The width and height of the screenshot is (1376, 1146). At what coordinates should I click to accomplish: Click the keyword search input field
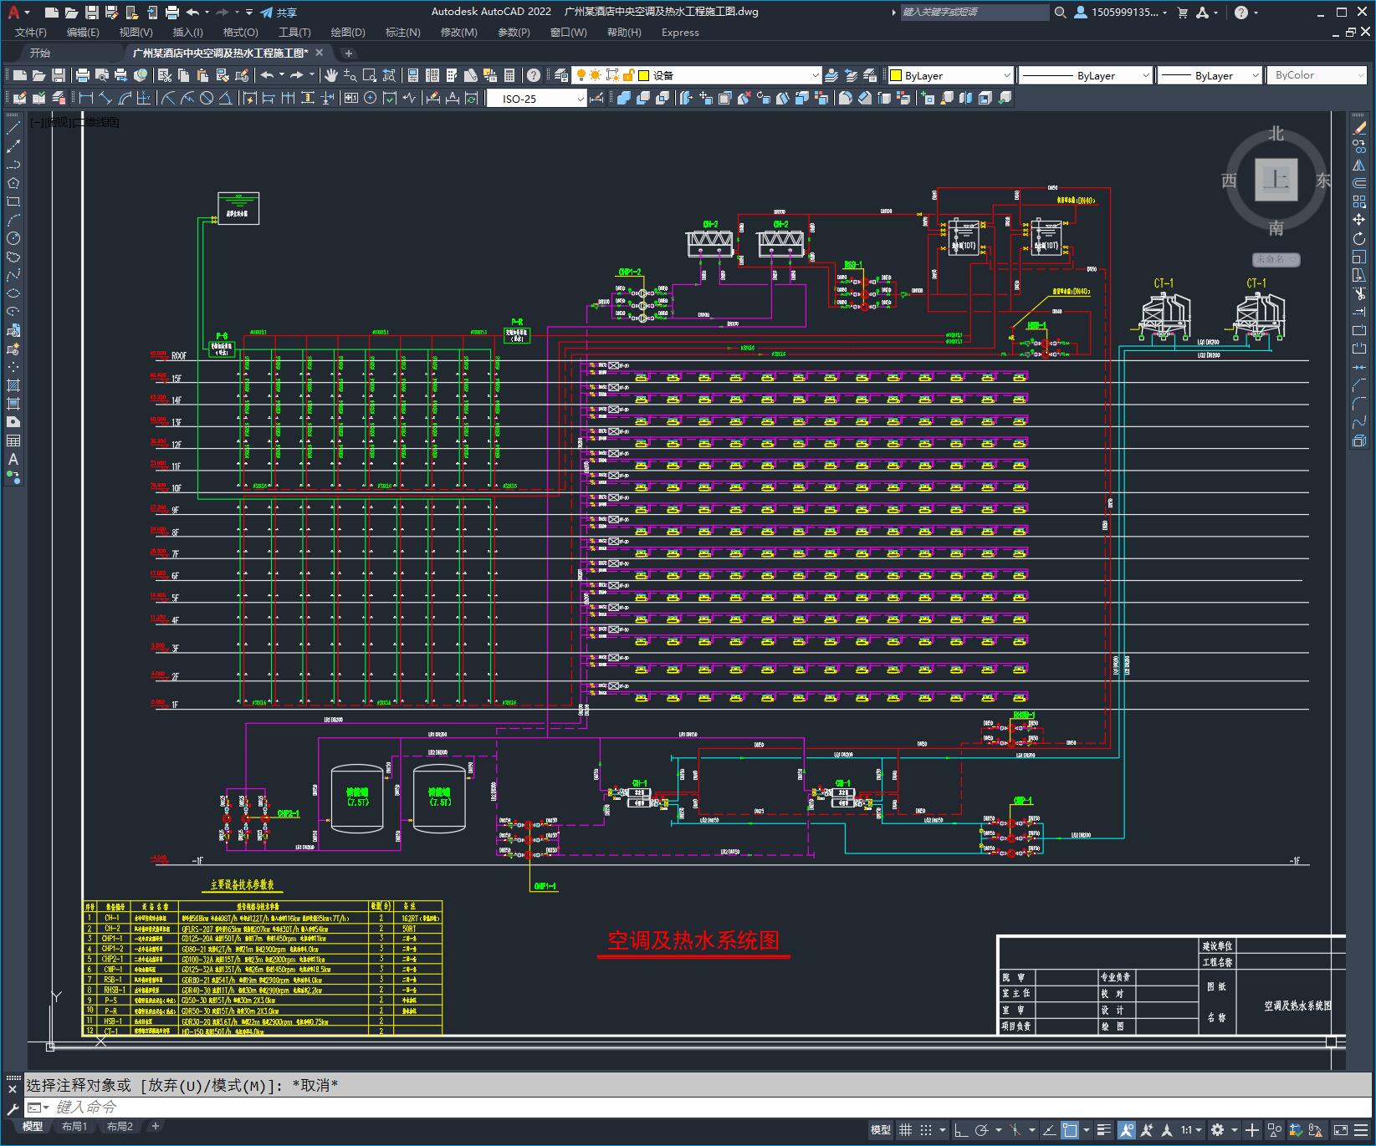[974, 13]
